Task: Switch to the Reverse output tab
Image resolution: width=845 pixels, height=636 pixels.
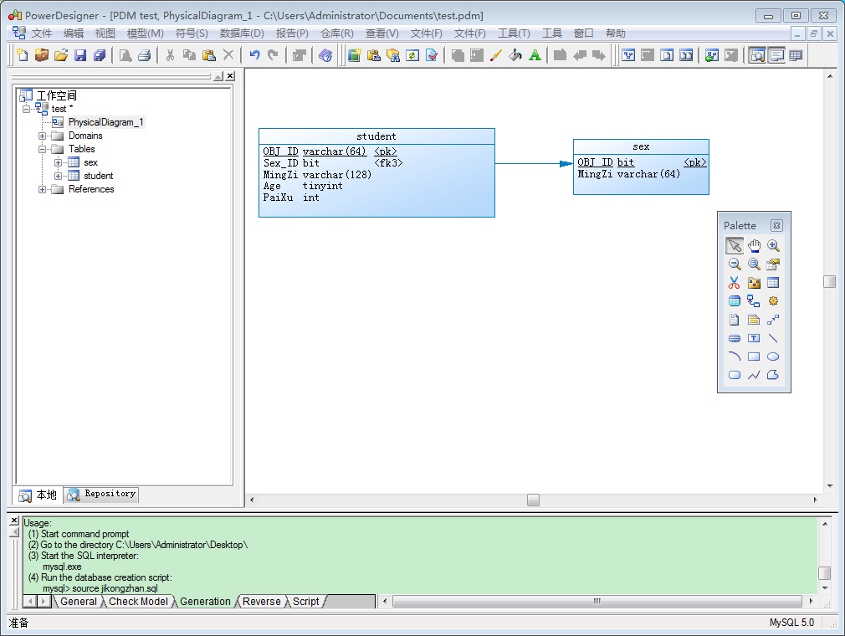Action: pos(261,602)
